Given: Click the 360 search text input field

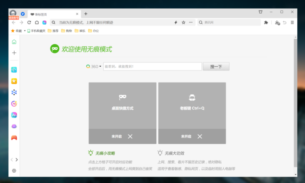Looking at the screenshot, I should click(x=152, y=67).
